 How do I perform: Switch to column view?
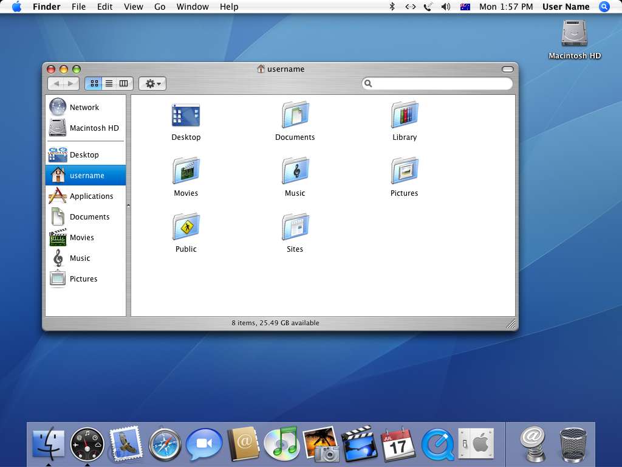(124, 83)
